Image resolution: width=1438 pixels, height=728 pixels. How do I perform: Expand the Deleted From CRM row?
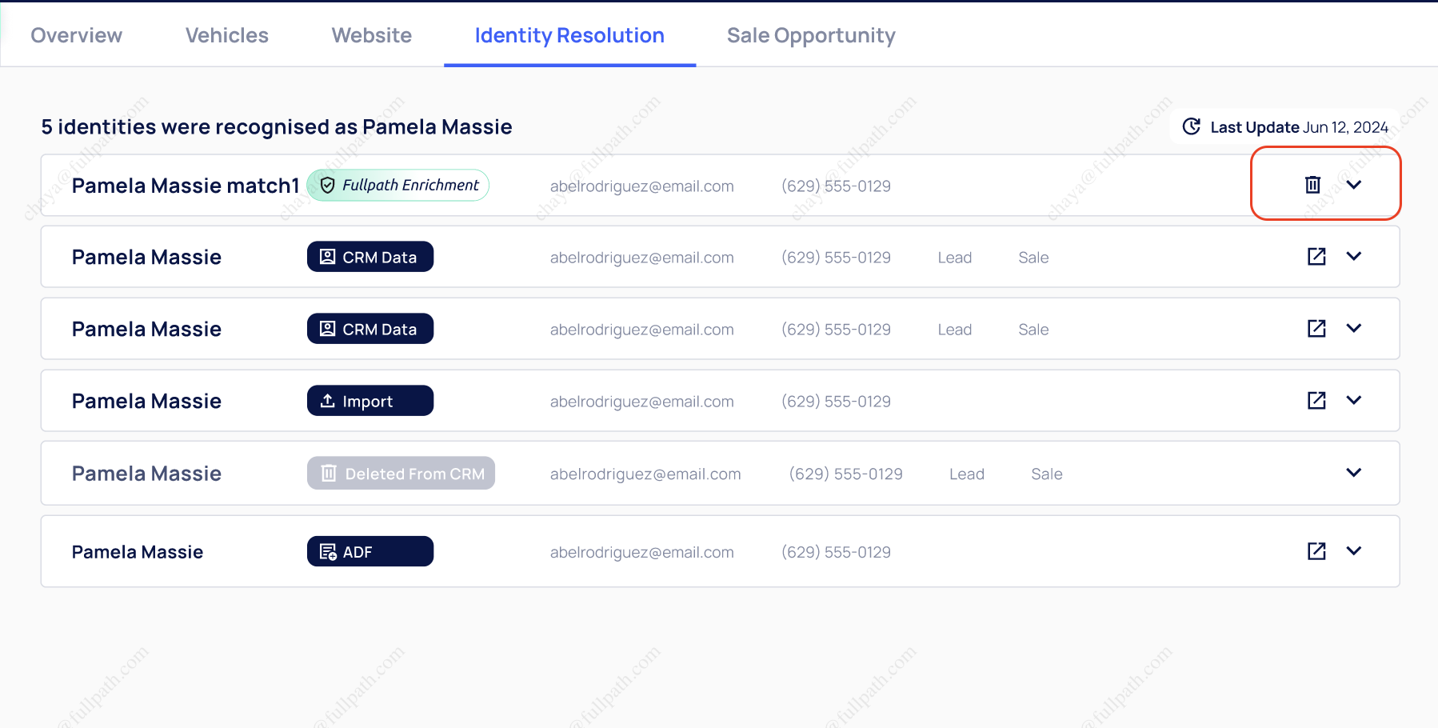1353,473
